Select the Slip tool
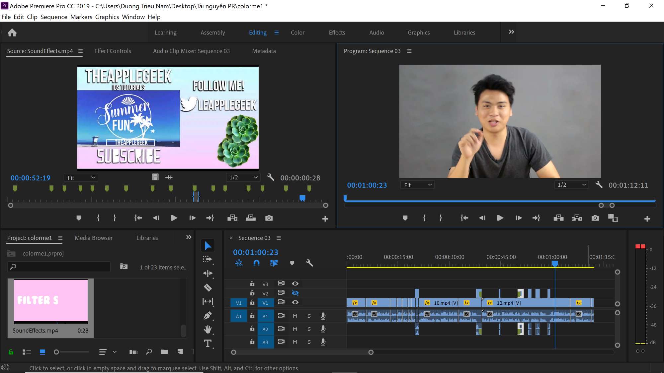This screenshot has width=664, height=373. click(208, 301)
